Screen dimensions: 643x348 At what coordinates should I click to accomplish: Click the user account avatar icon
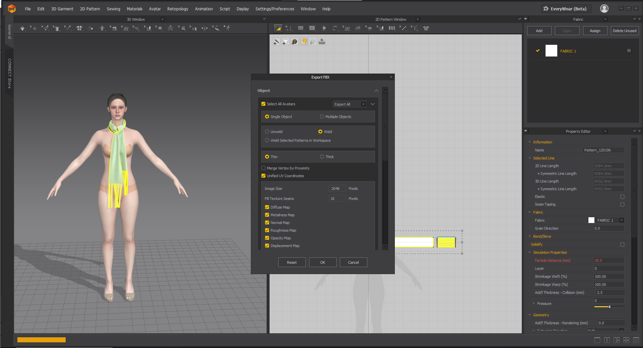(604, 9)
